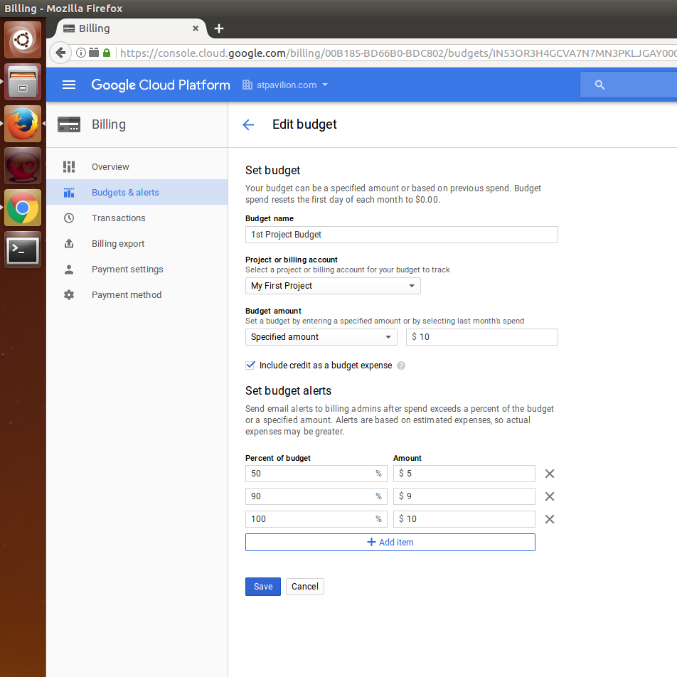Open a new Firefox tab
677x677 pixels.
[219, 28]
